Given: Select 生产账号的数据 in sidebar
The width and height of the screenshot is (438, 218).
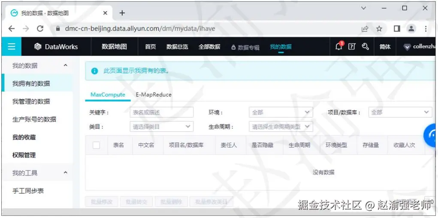Looking at the screenshot, I should (x=34, y=119).
